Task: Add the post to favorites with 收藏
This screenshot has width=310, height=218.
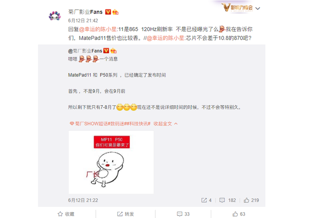Action: [66, 214]
